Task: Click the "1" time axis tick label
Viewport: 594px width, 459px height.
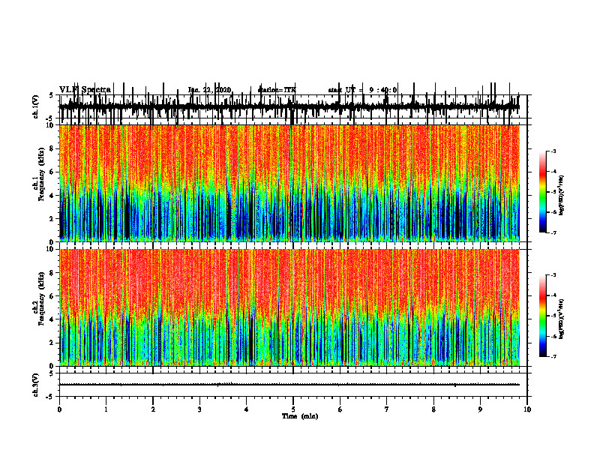Action: click(x=106, y=409)
